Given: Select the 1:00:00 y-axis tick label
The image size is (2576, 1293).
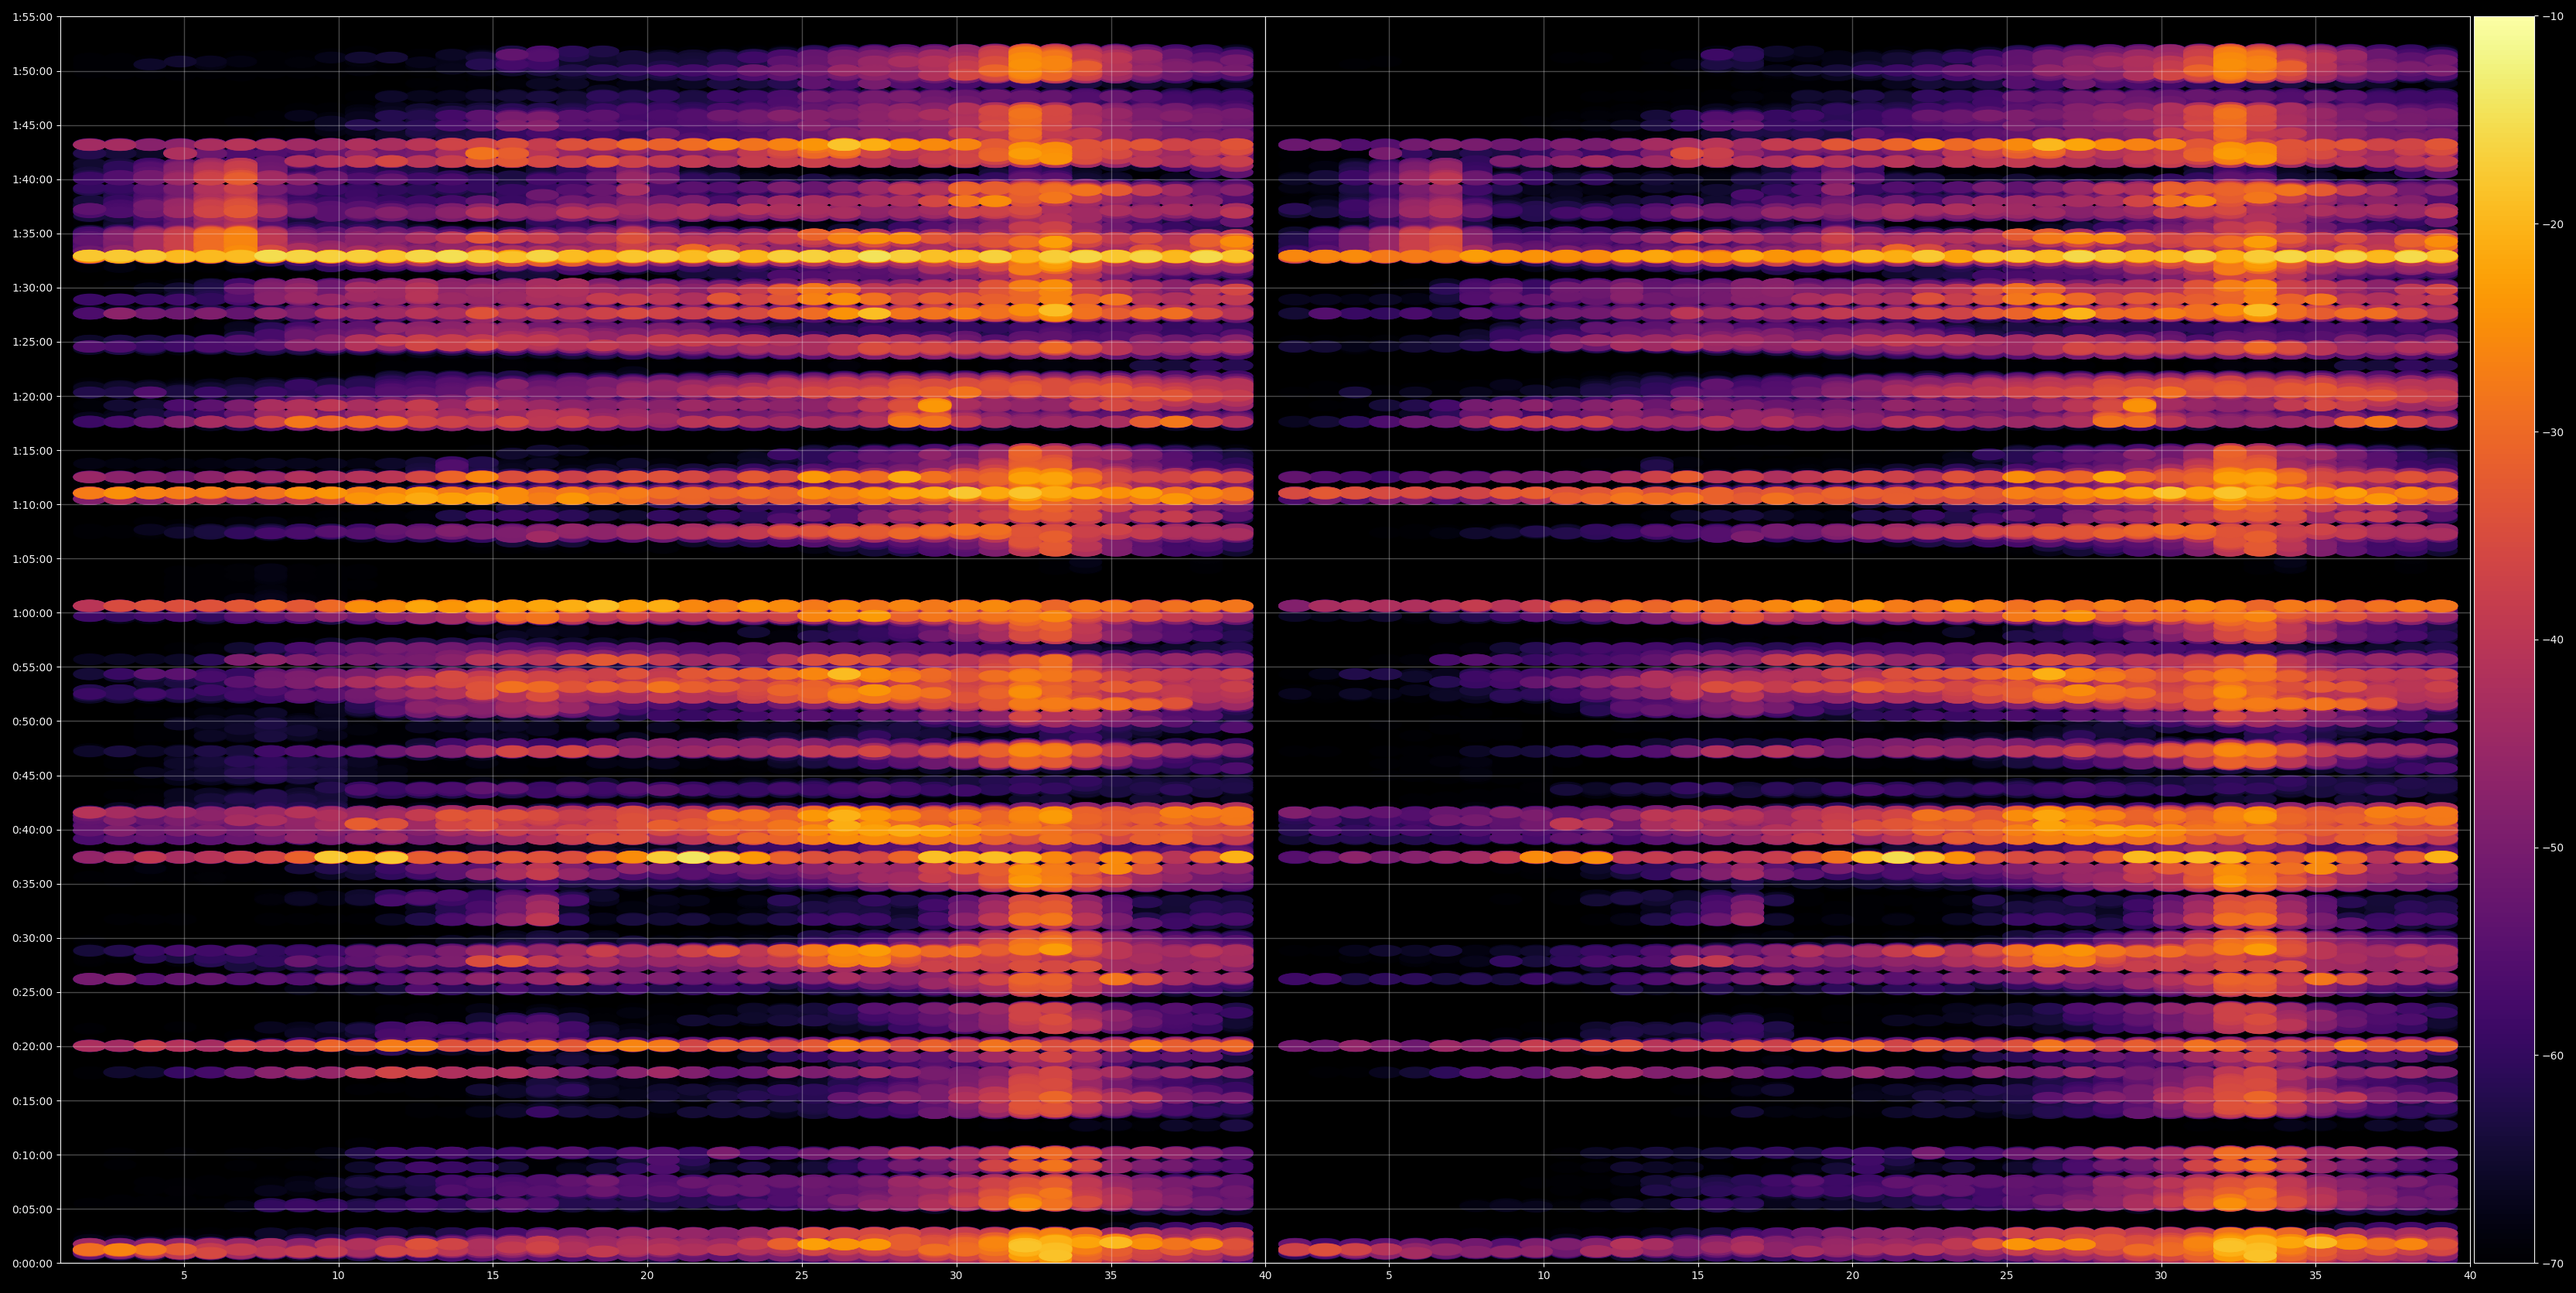Looking at the screenshot, I should [32, 613].
